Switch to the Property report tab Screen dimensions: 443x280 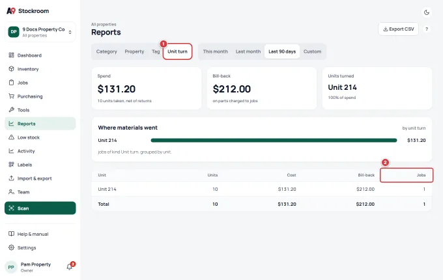(134, 51)
